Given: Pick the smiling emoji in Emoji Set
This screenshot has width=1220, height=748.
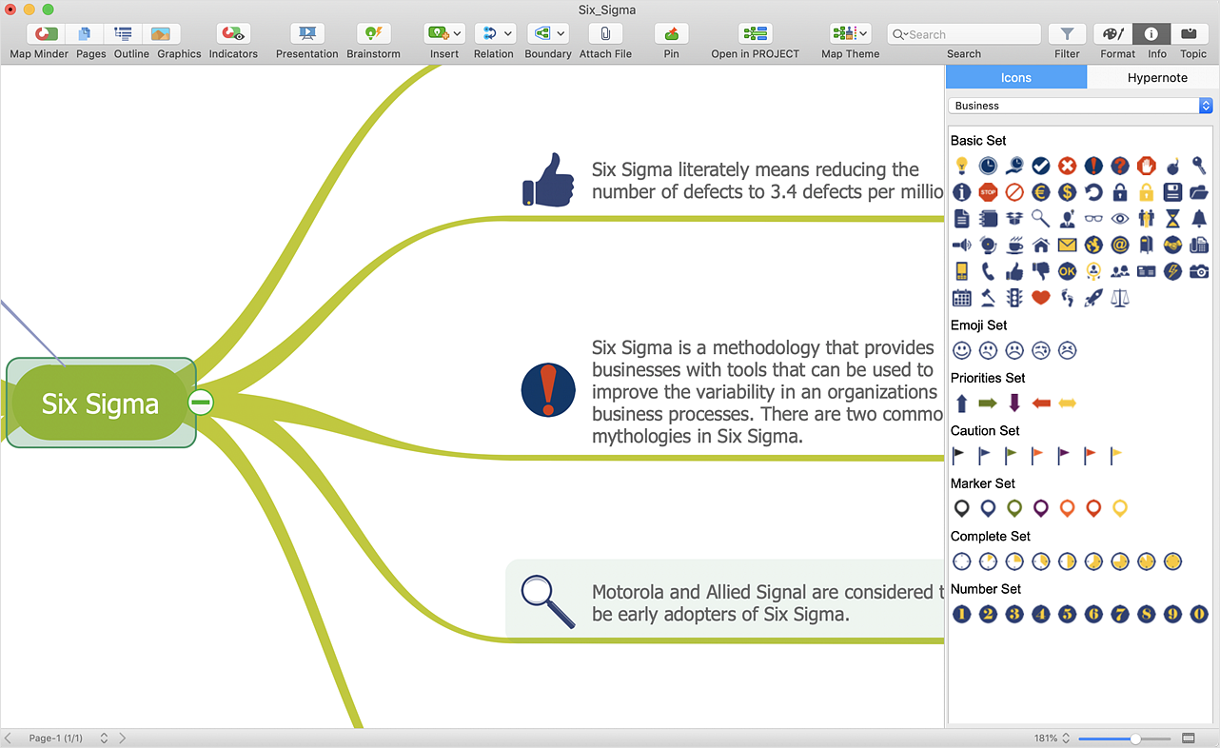Looking at the screenshot, I should pos(961,350).
